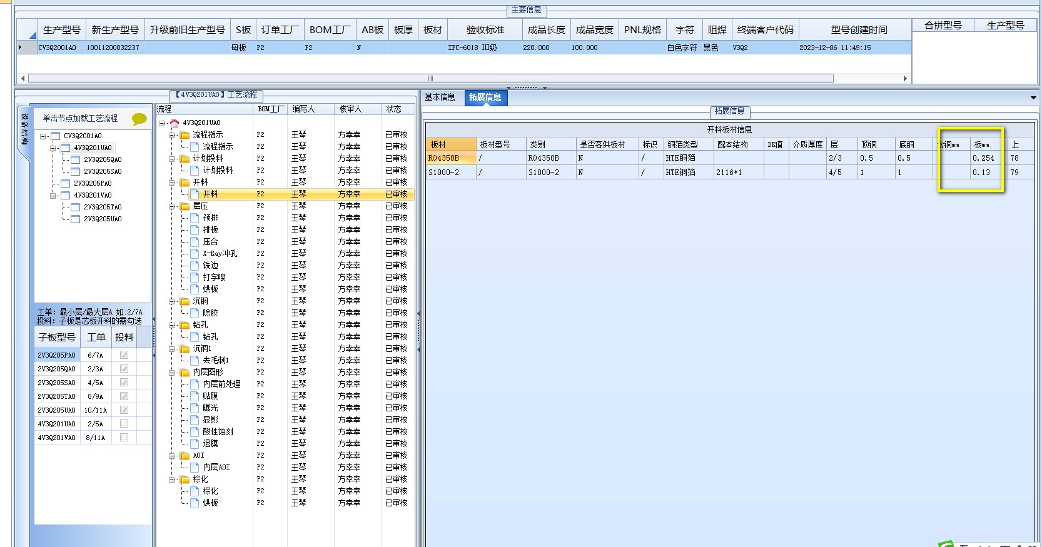Click the main info horizontal scrollbar thumb
The height and width of the screenshot is (547, 1042).
[431, 79]
